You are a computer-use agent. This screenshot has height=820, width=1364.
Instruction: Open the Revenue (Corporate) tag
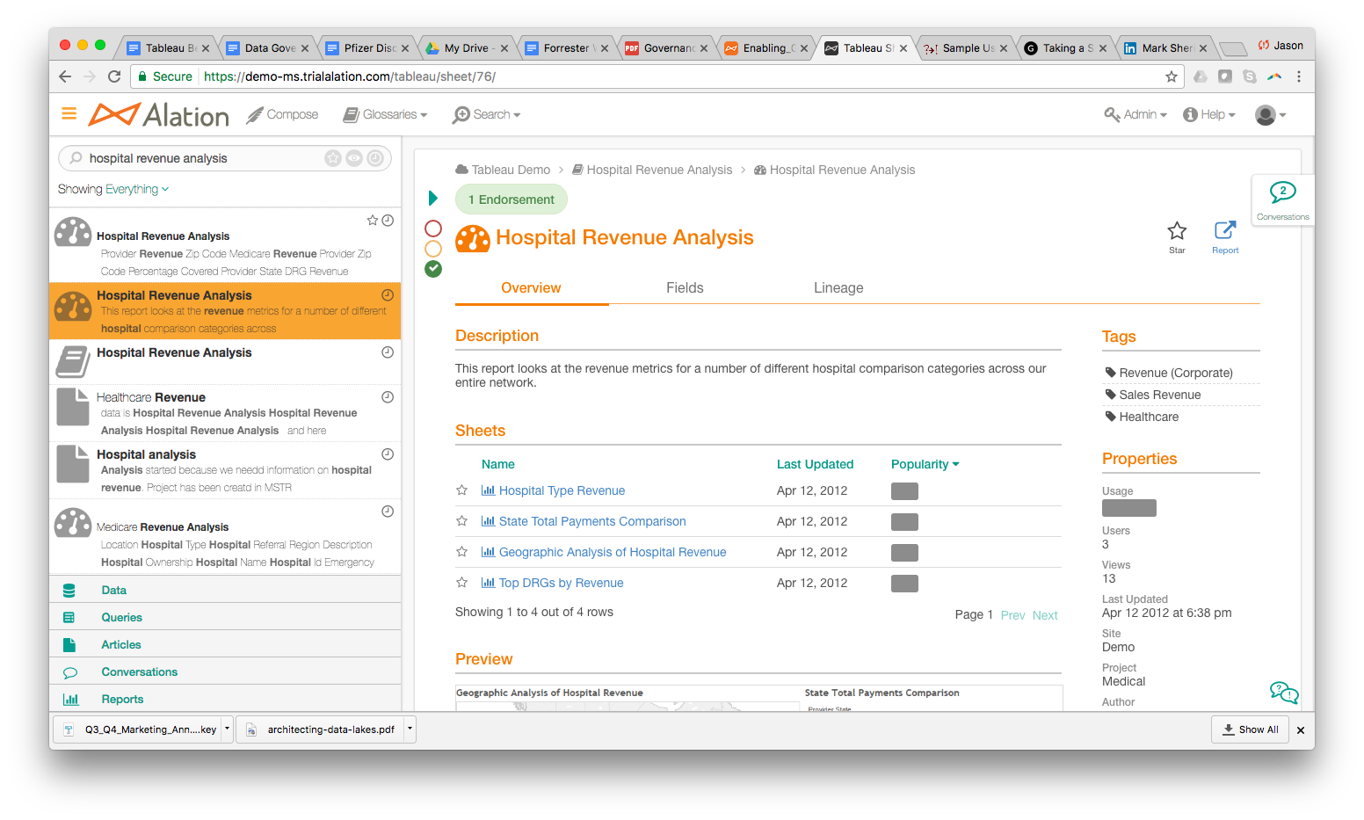[1176, 373]
